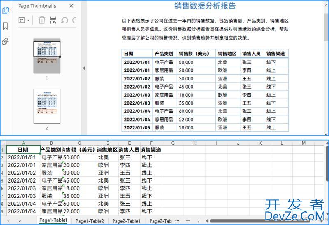Viewport: 329px width, 225px height.
Task: Click spreadsheet horizontal scroll left arrow
Action: 207,221
